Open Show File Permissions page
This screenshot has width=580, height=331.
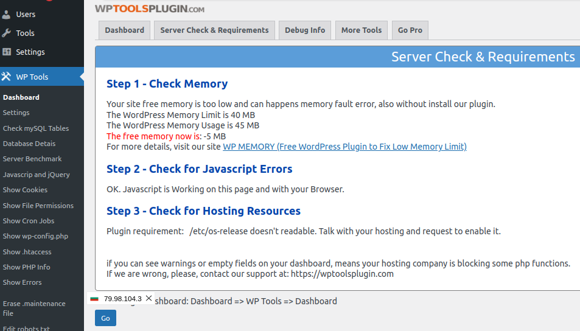coord(38,206)
